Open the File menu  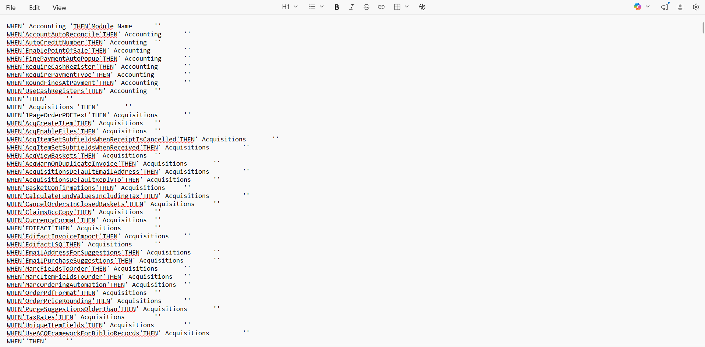point(11,8)
